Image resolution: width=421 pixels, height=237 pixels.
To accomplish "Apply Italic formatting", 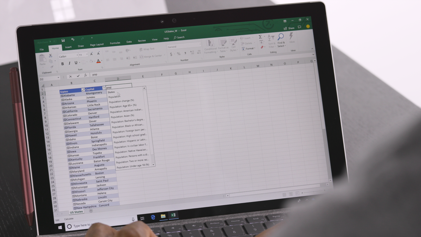I will [69, 63].
